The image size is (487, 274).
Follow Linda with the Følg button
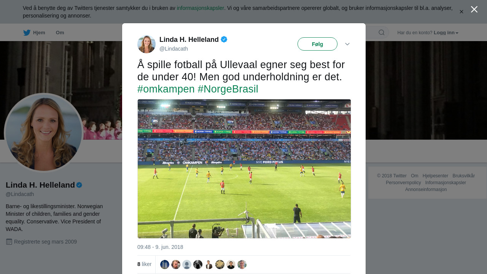click(x=317, y=44)
